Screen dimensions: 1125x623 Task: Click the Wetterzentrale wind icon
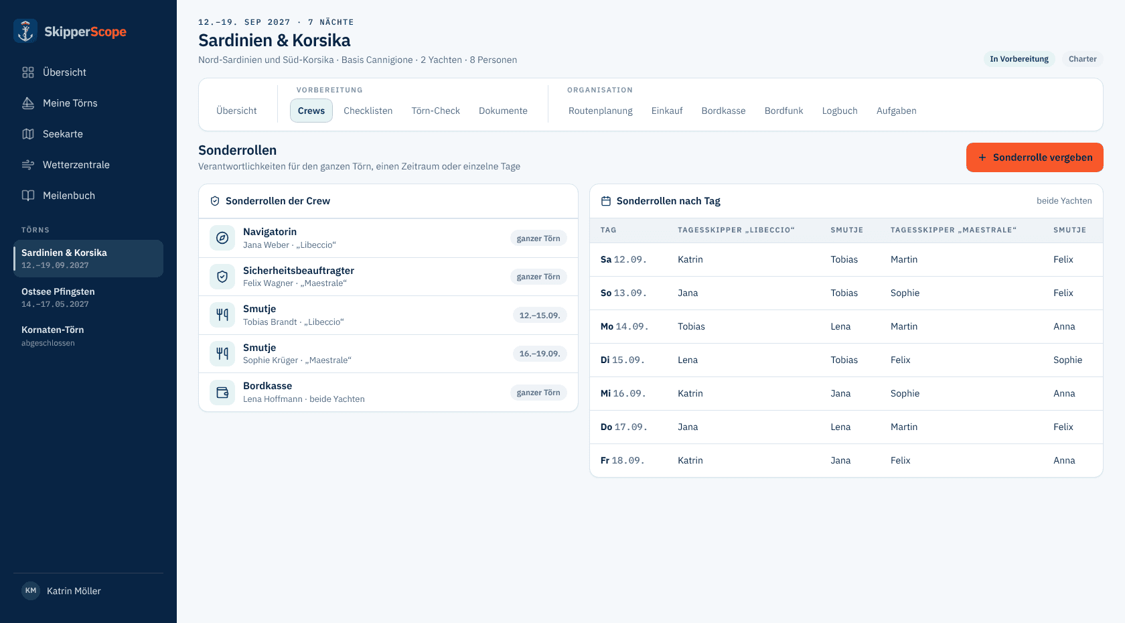pos(28,165)
